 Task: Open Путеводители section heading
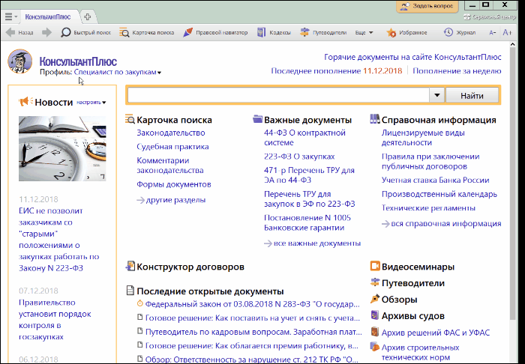coord(413,283)
